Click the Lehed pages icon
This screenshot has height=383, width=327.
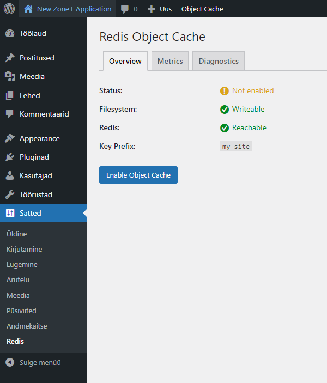pyautogui.click(x=10, y=95)
